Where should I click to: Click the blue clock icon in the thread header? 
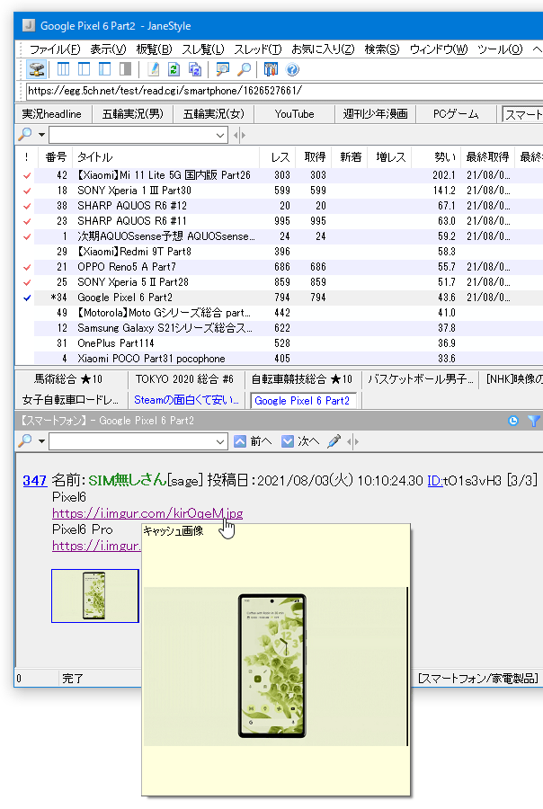pyautogui.click(x=513, y=421)
